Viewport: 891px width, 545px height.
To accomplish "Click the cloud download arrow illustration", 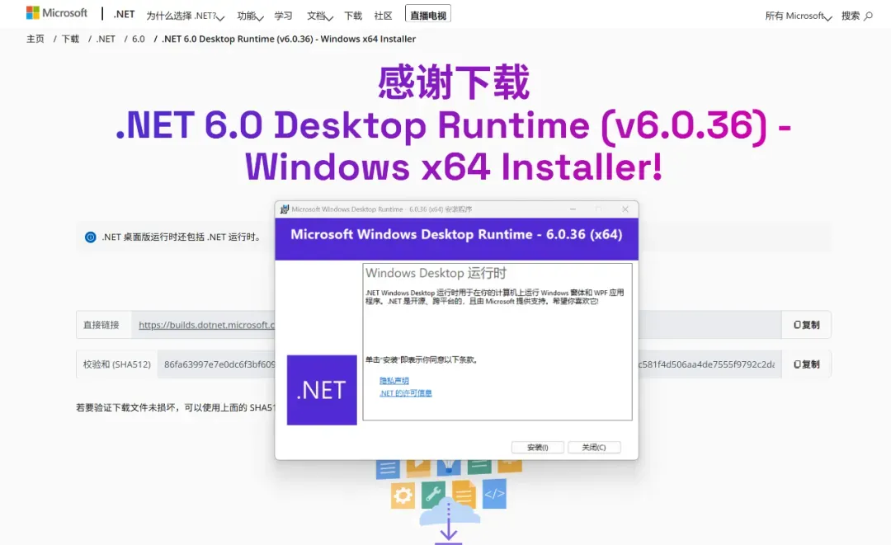I will [x=449, y=521].
